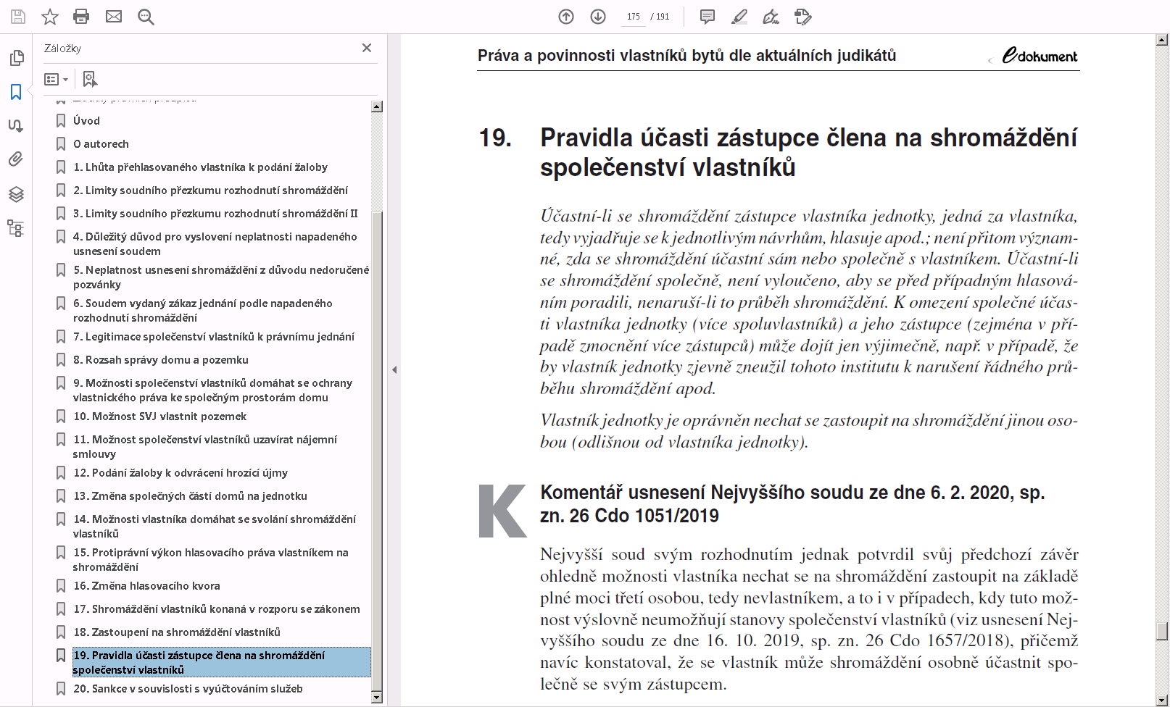
Task: Select bookmark 5. Neplatnost usnesení shromáždění
Action: (x=221, y=277)
